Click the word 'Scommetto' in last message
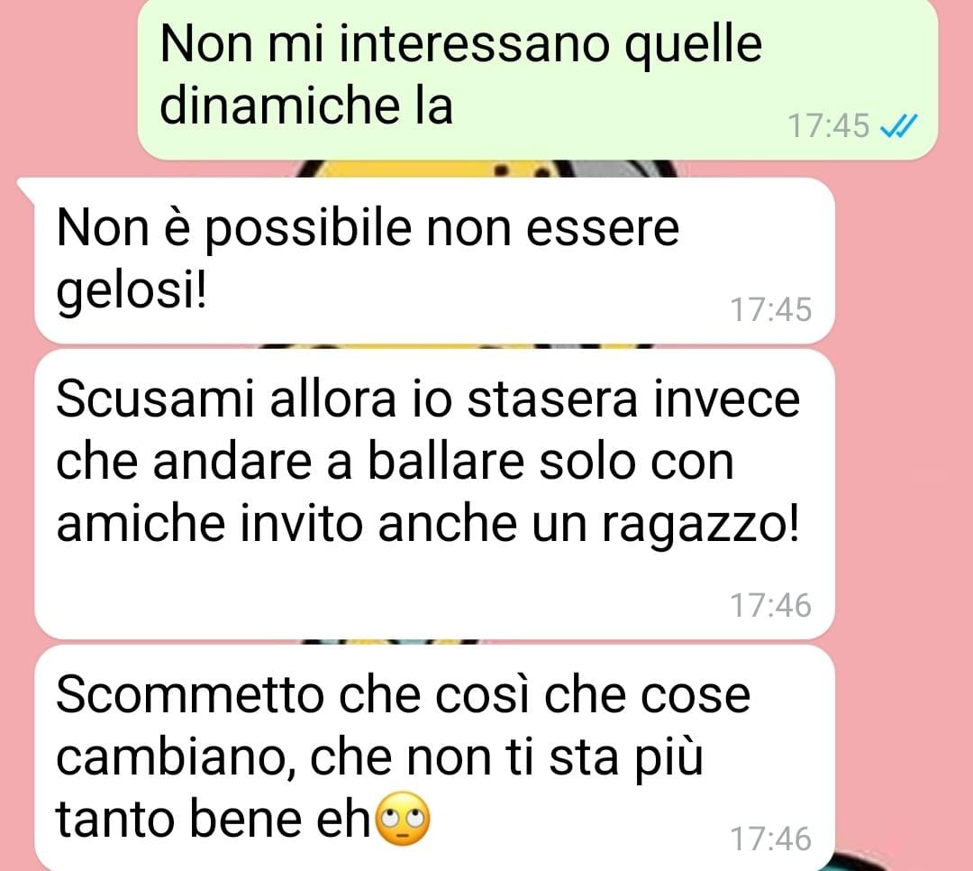Viewport: 973px width, 871px height. [x=190, y=694]
